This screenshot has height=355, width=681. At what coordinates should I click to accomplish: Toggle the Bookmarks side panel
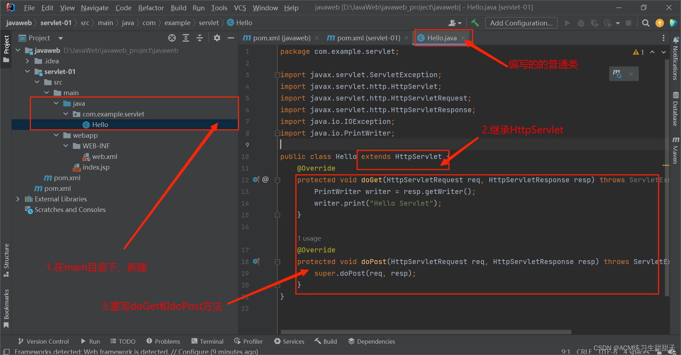6,309
